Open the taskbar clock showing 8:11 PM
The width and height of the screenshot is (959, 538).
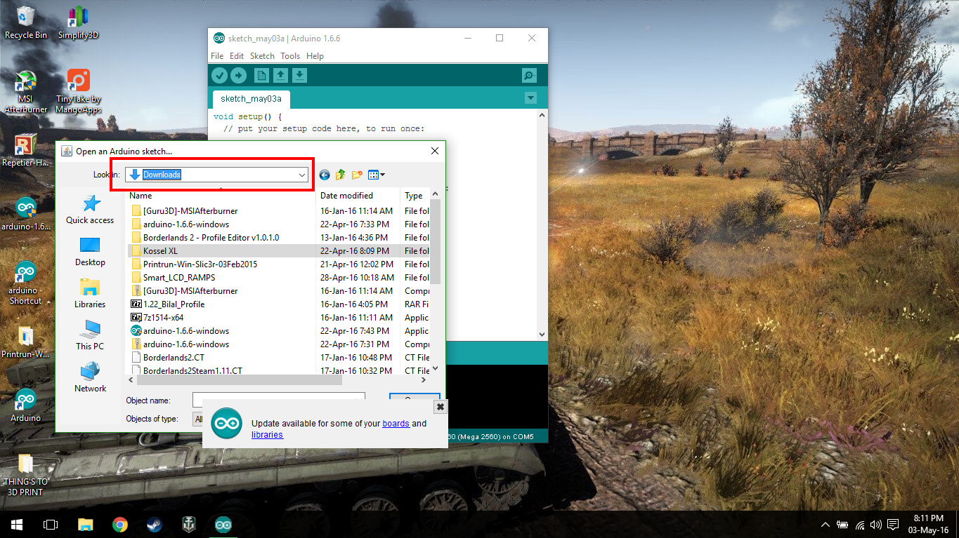click(928, 524)
